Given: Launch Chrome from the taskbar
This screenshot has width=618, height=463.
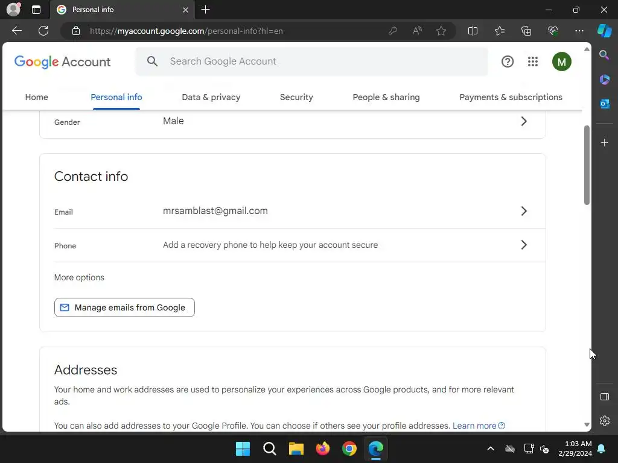Looking at the screenshot, I should pyautogui.click(x=349, y=449).
